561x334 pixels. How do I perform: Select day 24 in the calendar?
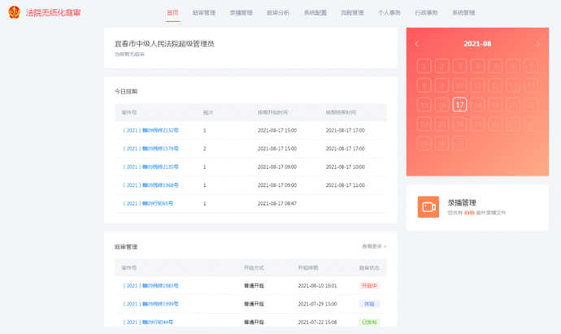459,124
